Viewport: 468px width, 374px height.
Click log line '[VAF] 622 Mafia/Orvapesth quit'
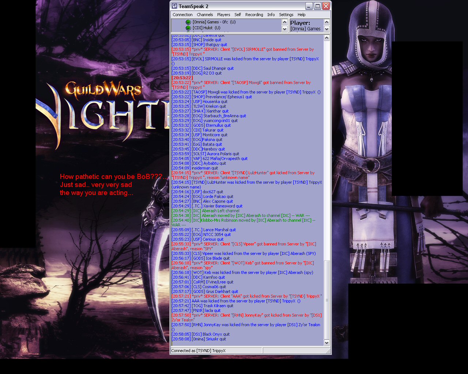(x=210, y=159)
